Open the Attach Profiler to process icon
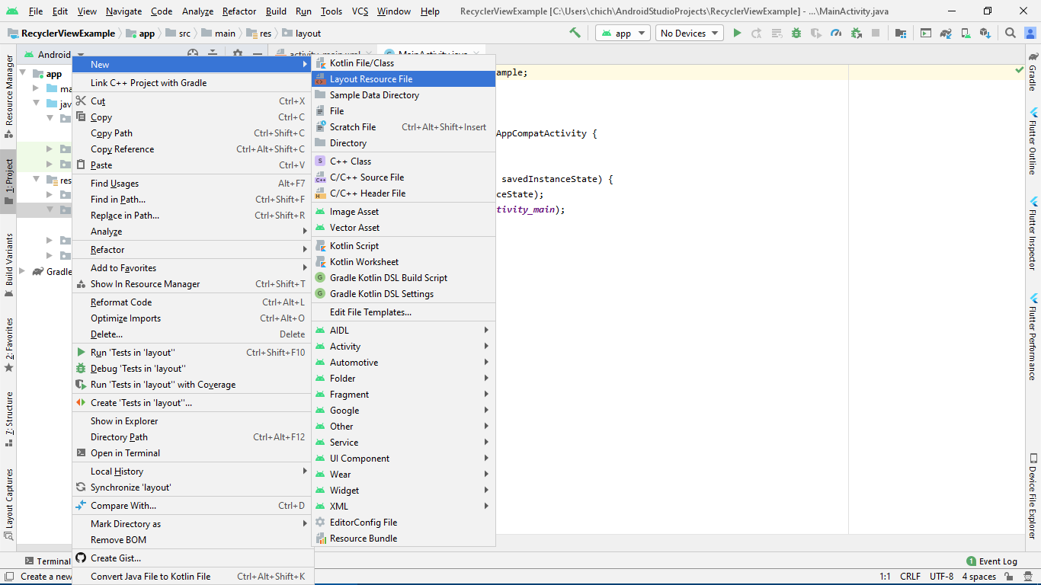Screen dimensions: 1041x585 pos(857,33)
